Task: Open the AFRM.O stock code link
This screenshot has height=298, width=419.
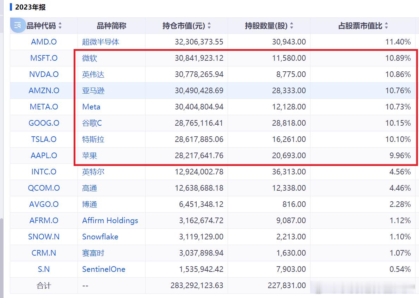Action: [x=44, y=220]
